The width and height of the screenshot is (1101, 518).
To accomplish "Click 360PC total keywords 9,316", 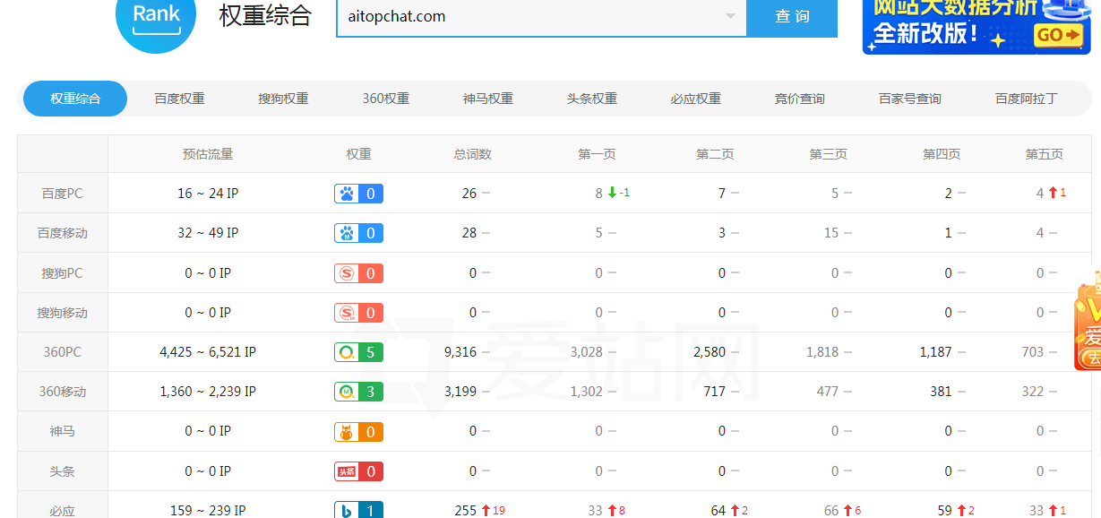I will (x=460, y=351).
